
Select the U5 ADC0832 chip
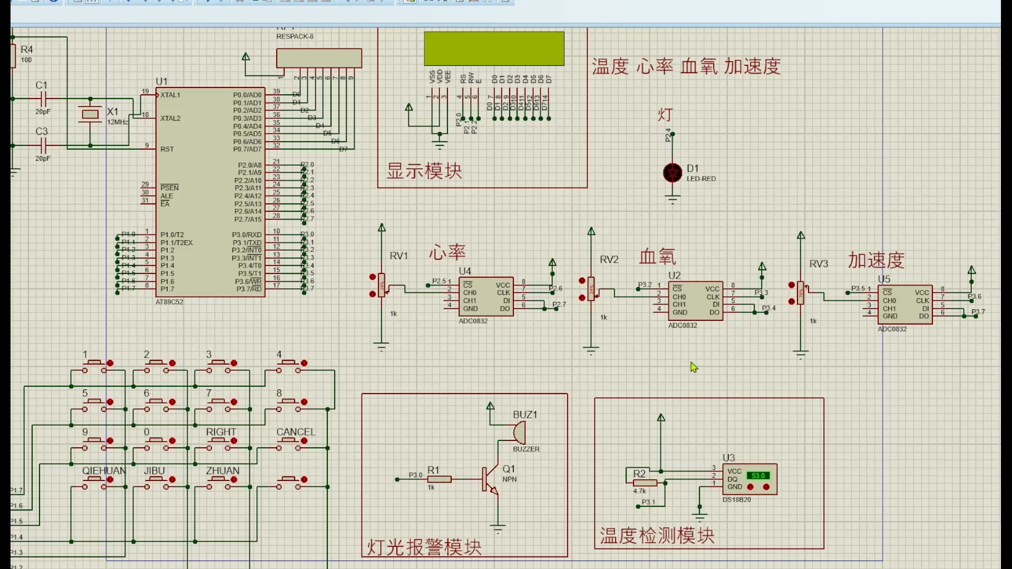click(x=905, y=305)
